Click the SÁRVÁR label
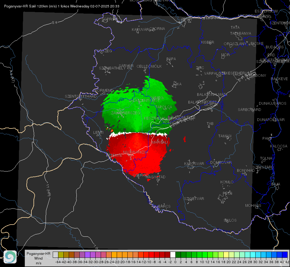This screenshot has height=267, width=290. click(x=126, y=66)
